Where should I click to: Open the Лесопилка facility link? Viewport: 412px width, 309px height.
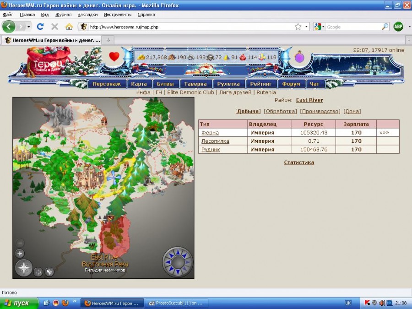215,141
